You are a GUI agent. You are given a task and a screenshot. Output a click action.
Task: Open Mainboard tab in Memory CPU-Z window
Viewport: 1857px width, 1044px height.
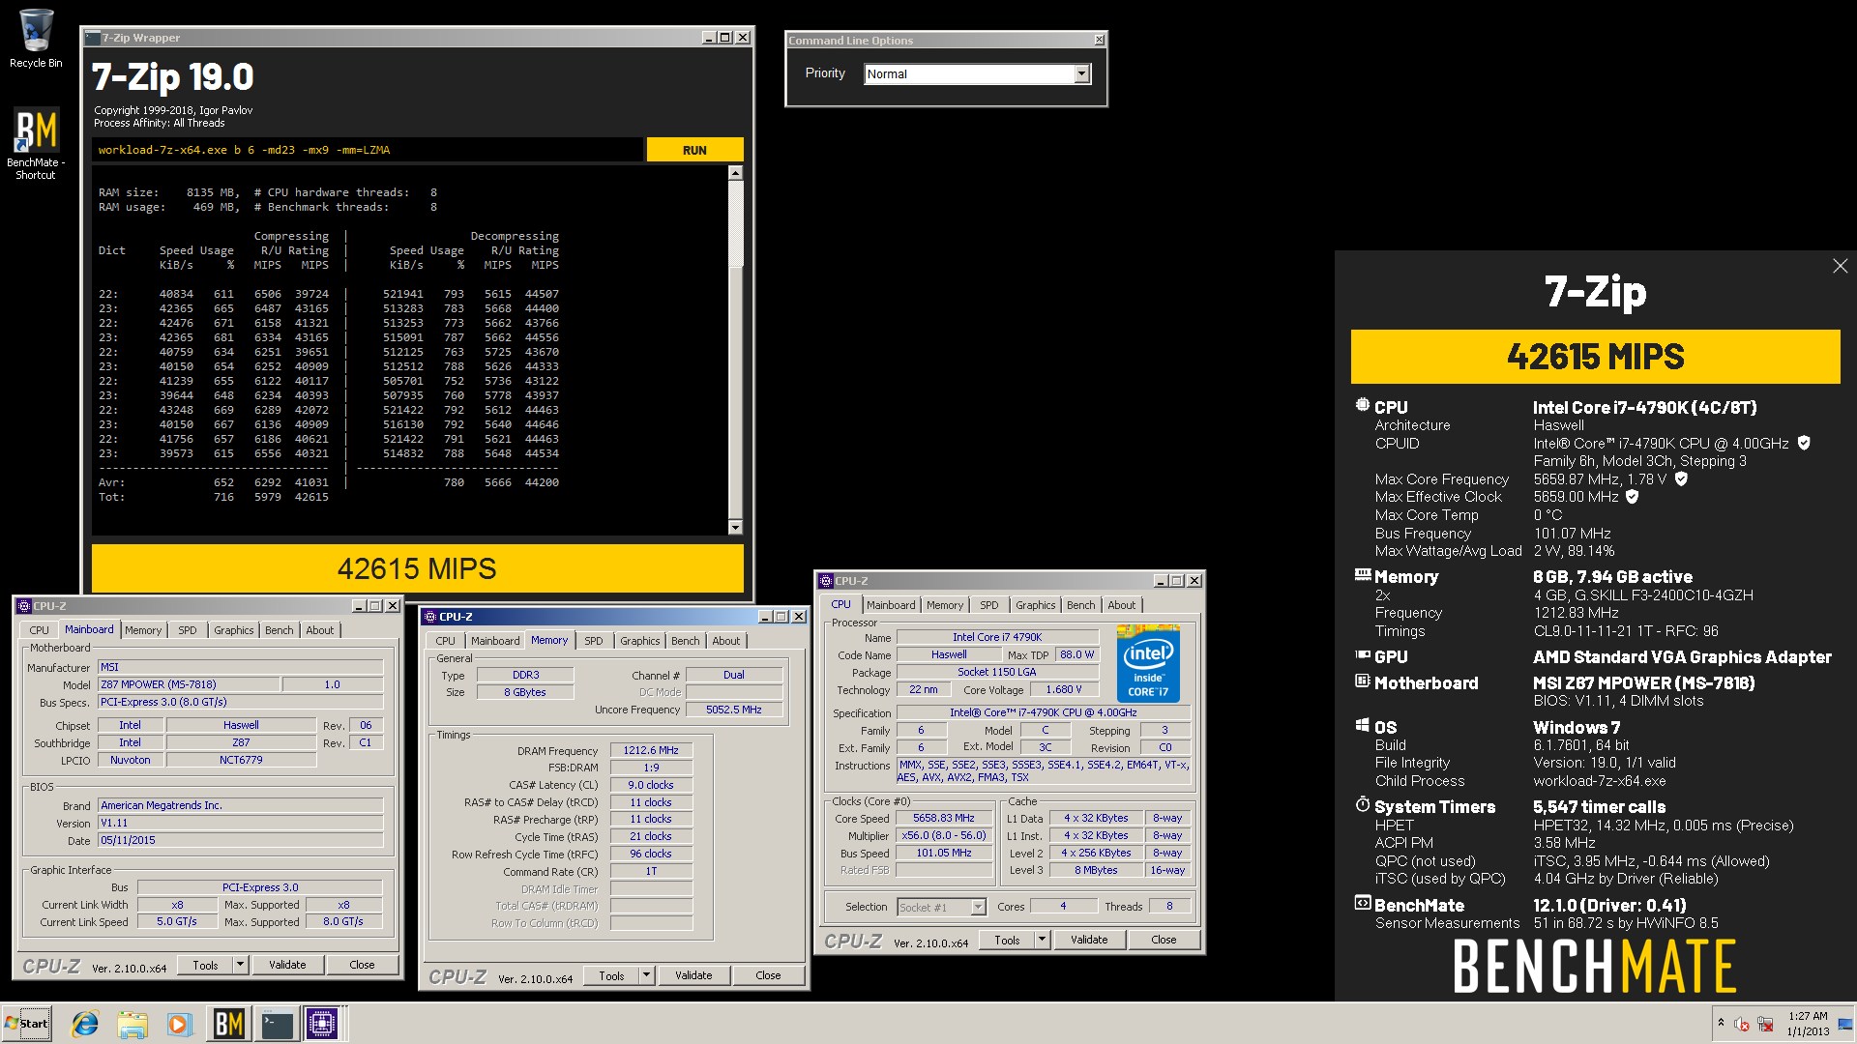coord(495,641)
